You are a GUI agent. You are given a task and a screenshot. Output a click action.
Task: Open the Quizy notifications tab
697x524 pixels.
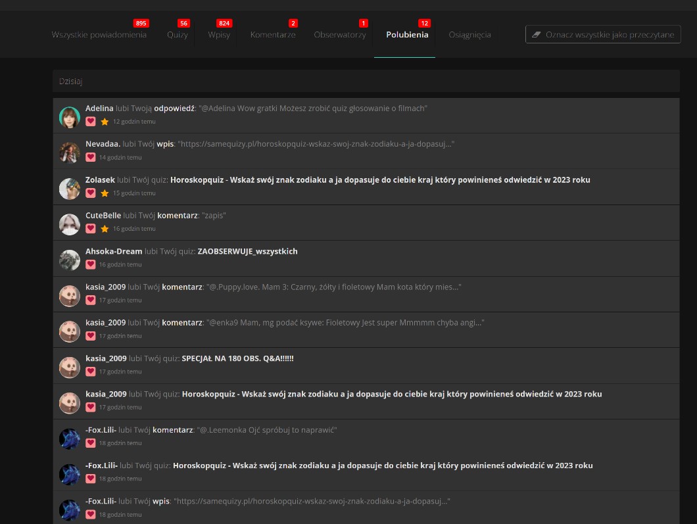point(177,35)
